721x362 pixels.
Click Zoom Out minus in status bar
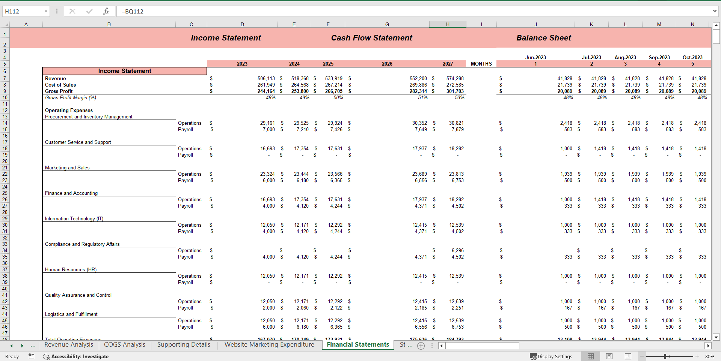click(x=642, y=356)
